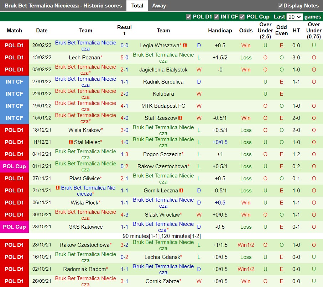
Task: Uncheck the POL D1 filter checkbox
Action: tap(188, 17)
